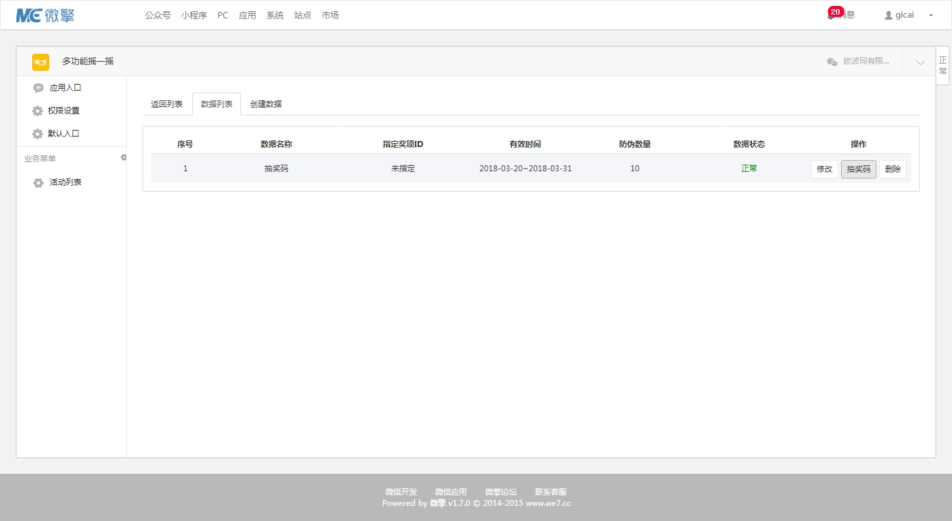Click the 联系客服 footer link
The width and height of the screenshot is (952, 521).
tap(551, 492)
